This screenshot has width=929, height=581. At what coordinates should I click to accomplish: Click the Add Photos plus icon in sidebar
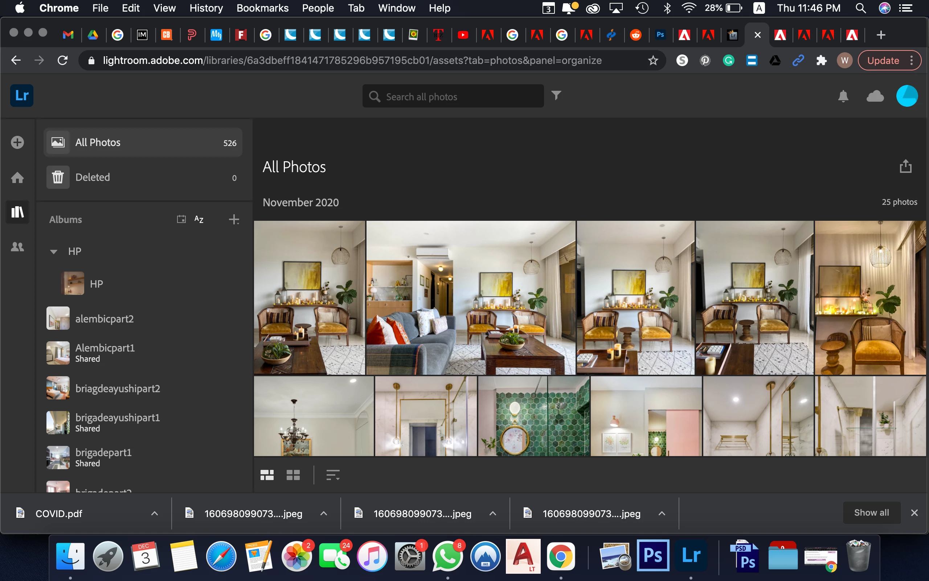click(x=17, y=142)
